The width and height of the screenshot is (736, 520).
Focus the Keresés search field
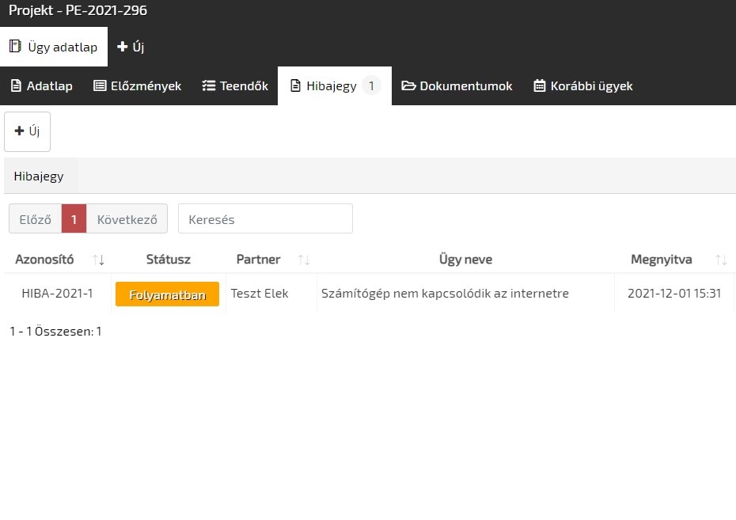(265, 219)
